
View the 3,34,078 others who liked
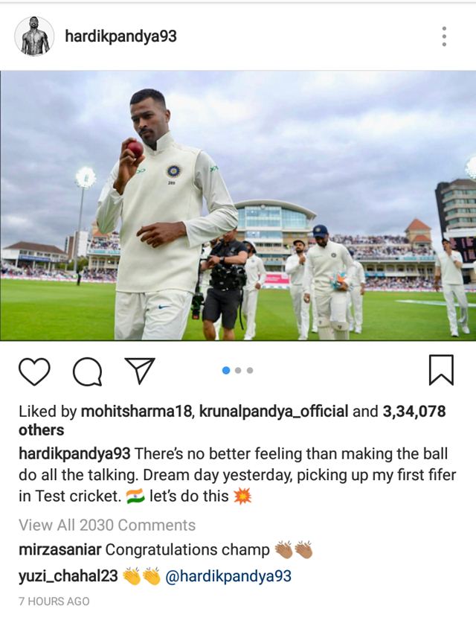(x=232, y=421)
